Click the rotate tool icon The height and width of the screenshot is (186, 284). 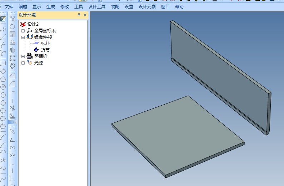(x=13, y=26)
